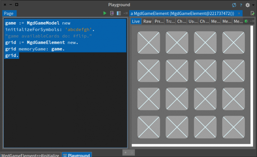
Task: Flip the second card in the second row
Action: point(177,71)
